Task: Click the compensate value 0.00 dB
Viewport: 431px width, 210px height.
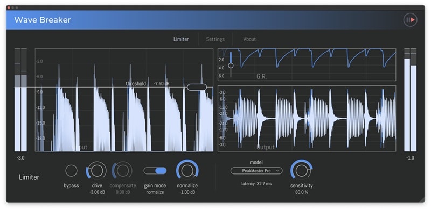Action: coord(123,192)
